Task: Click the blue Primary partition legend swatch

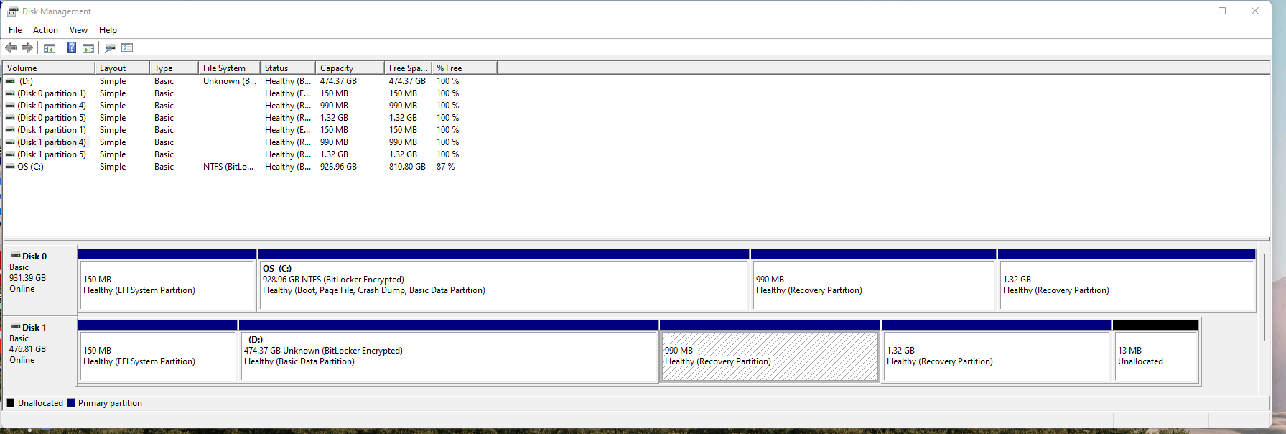Action: coord(71,403)
